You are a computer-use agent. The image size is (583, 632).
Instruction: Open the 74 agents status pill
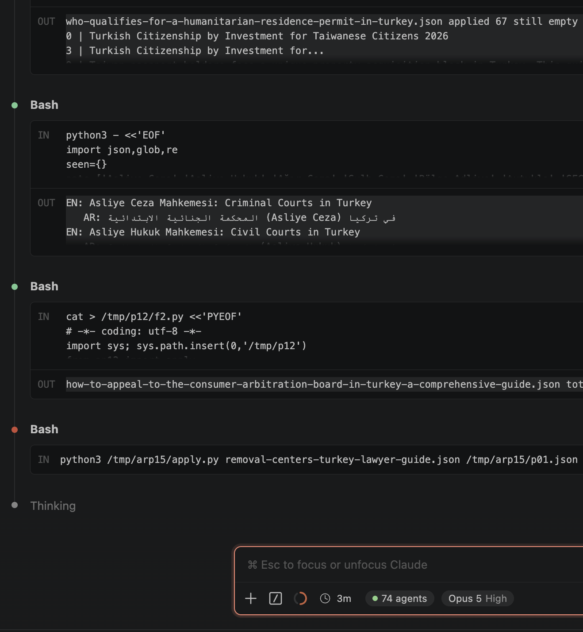tap(400, 598)
